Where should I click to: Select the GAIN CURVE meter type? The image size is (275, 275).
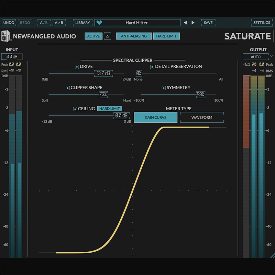(156, 117)
